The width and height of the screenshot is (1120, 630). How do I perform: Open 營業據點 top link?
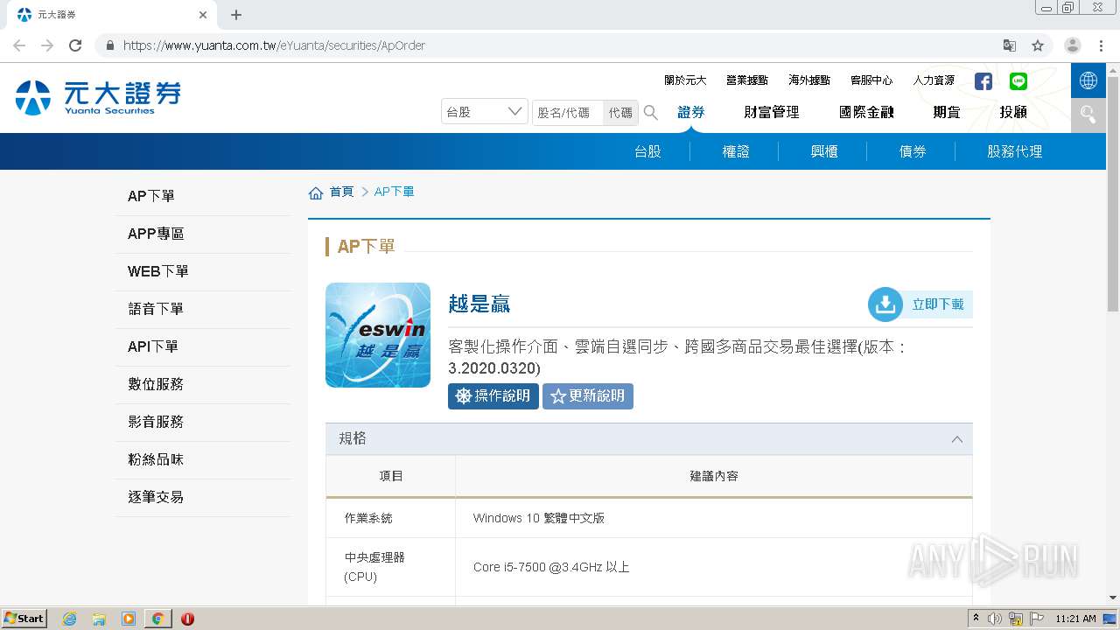click(x=747, y=80)
